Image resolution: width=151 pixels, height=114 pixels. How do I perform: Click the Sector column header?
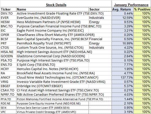coord(94,9)
